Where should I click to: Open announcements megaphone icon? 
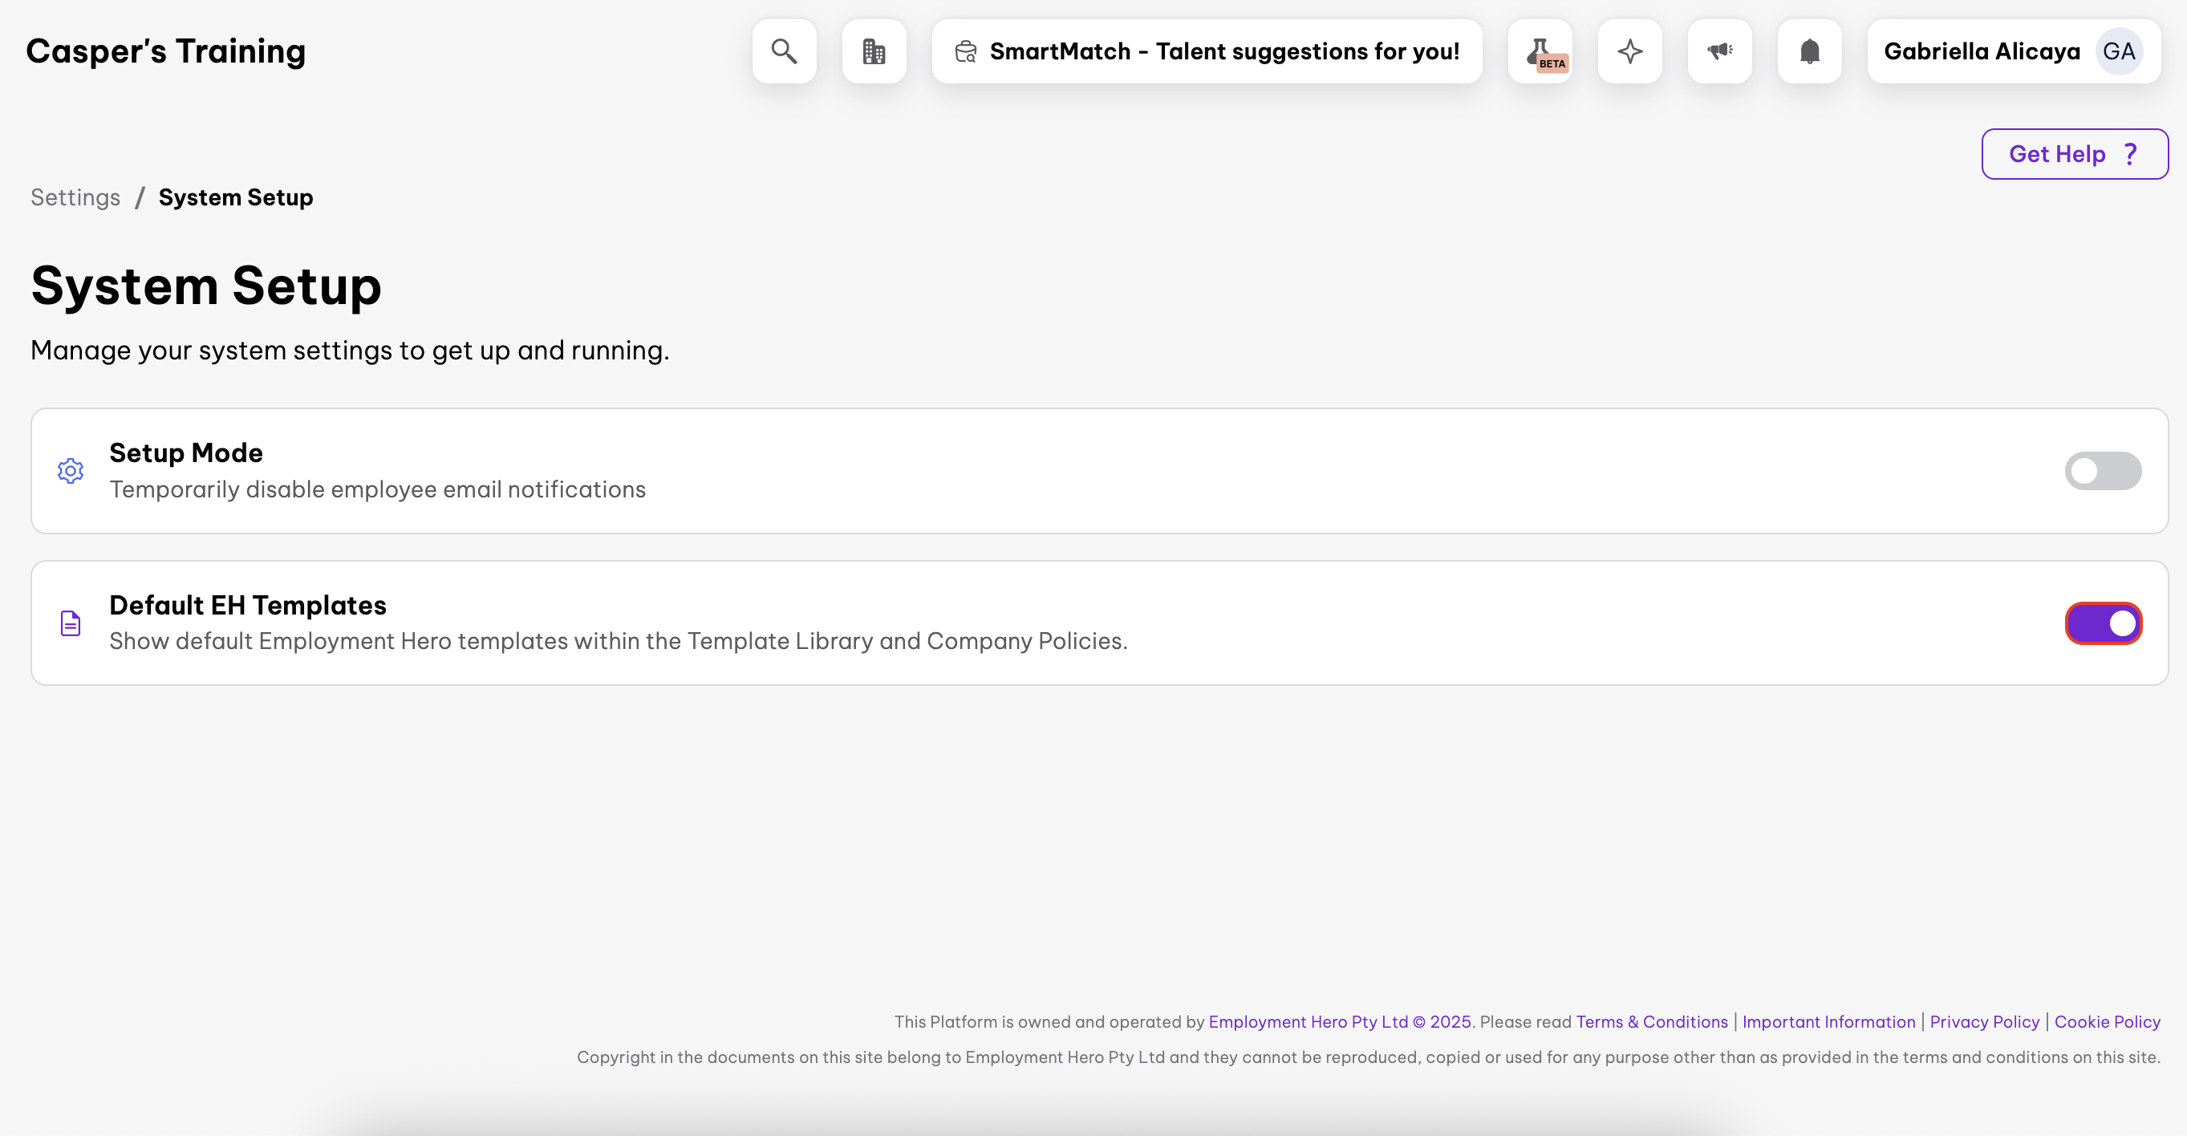point(1719,52)
